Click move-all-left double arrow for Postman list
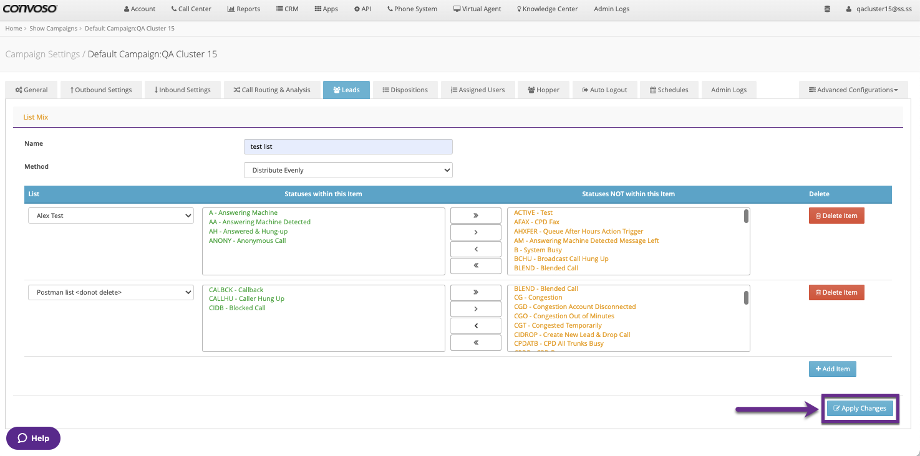 click(x=476, y=343)
